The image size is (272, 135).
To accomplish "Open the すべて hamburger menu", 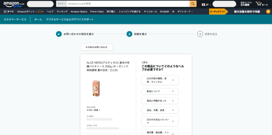I will (9, 12).
